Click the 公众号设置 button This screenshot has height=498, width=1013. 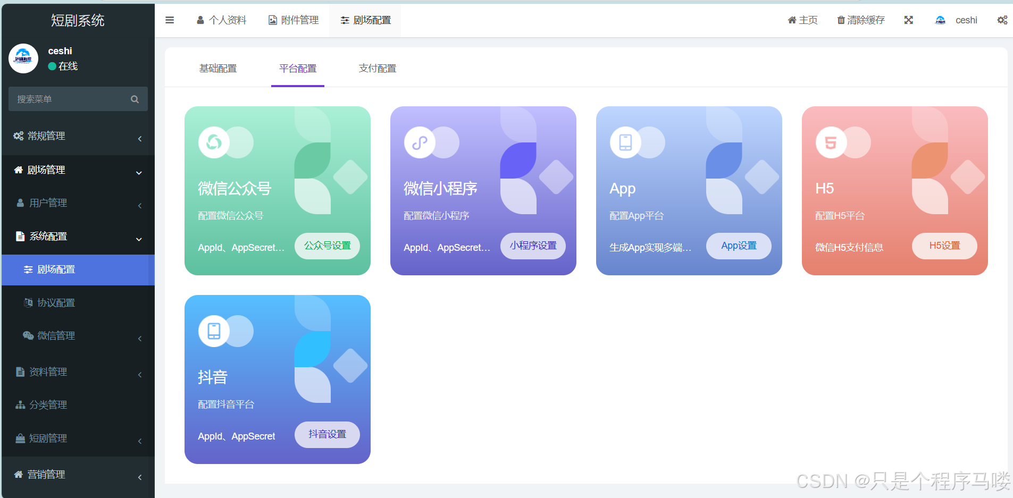[x=327, y=246]
